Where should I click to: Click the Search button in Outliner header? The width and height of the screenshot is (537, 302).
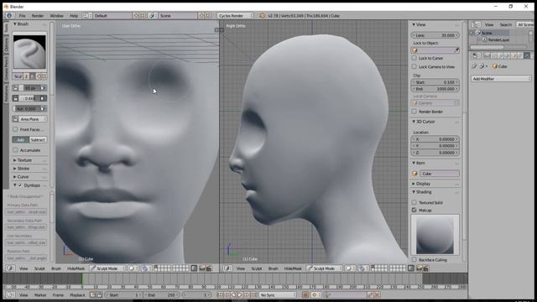[505, 24]
